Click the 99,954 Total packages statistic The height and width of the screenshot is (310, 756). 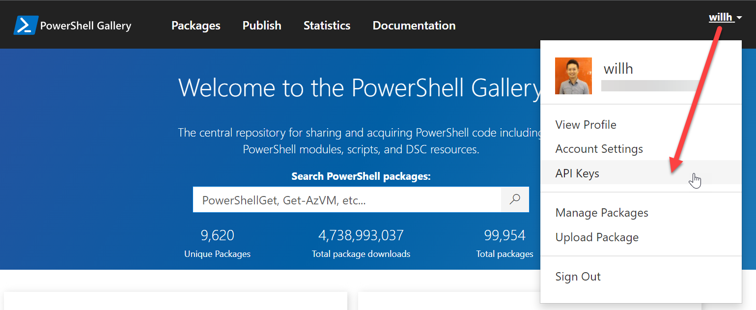tap(505, 244)
